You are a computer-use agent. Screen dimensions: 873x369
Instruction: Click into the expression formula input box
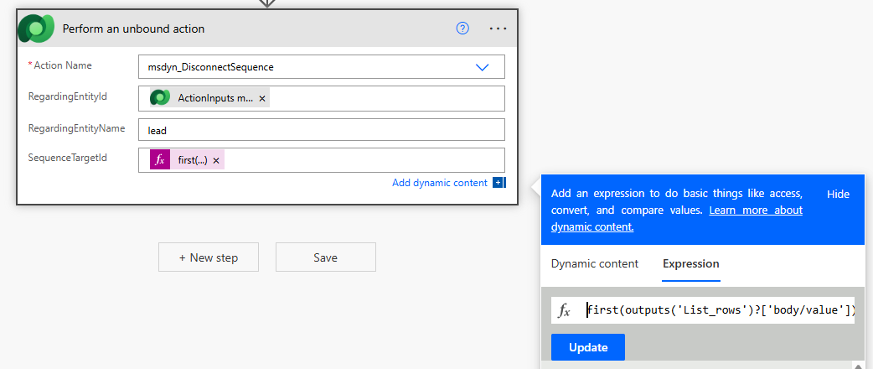click(719, 311)
